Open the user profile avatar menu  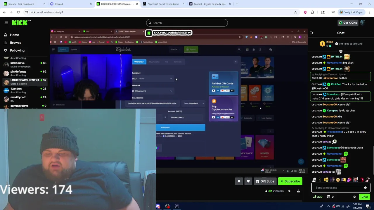363,23
